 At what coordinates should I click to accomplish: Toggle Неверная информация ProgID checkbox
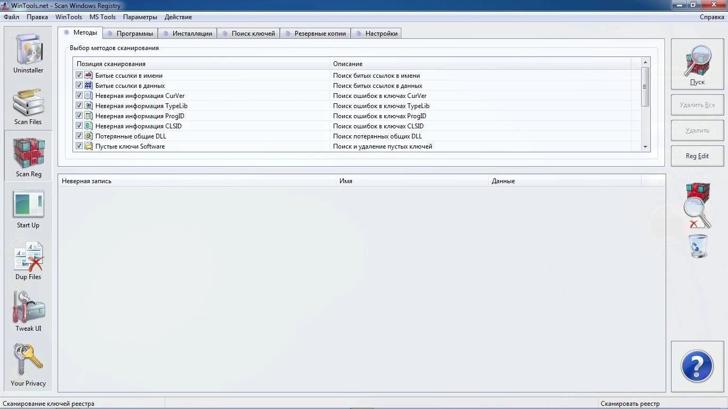coord(79,116)
